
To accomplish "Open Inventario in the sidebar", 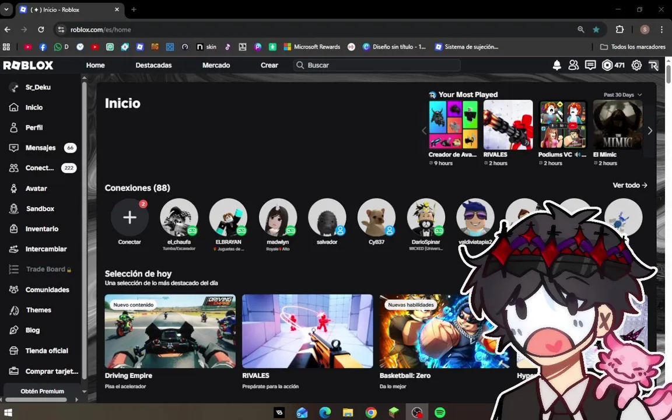I will pos(41,229).
